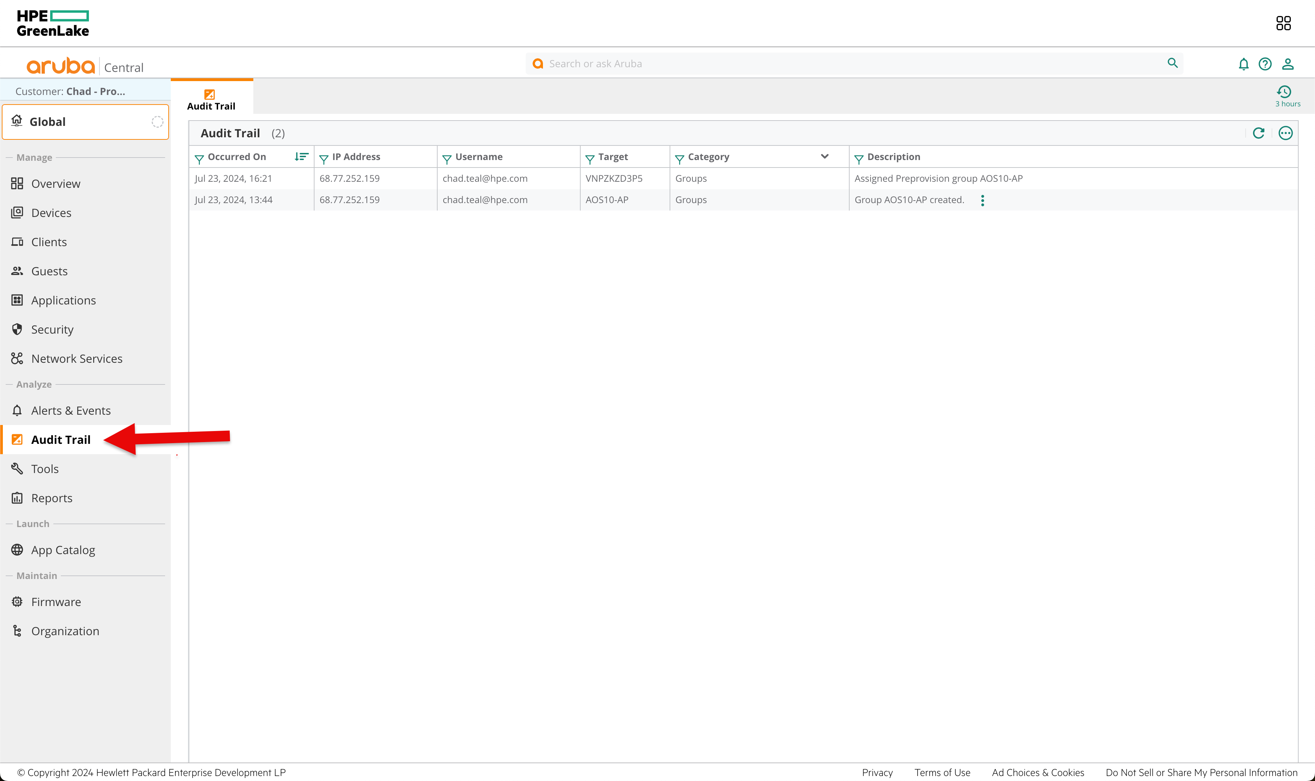
Task: Toggle the filter on Username column
Action: coord(447,157)
